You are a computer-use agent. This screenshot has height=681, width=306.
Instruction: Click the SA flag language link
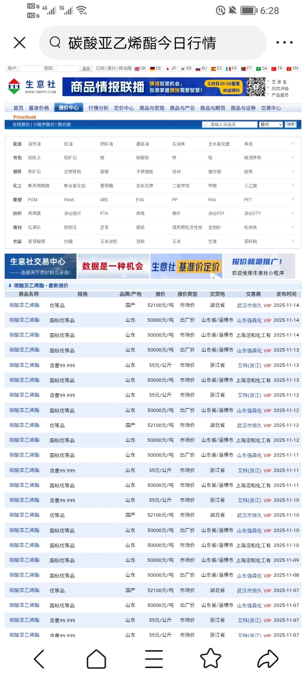pos(262,69)
